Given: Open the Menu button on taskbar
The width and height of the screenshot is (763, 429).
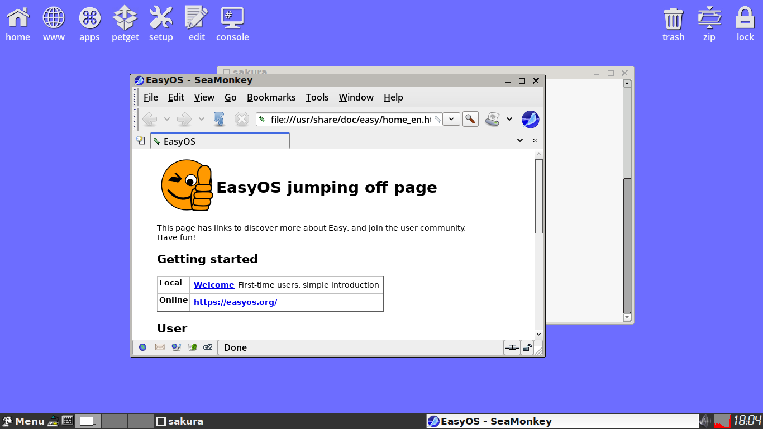Looking at the screenshot, I should pos(23,421).
